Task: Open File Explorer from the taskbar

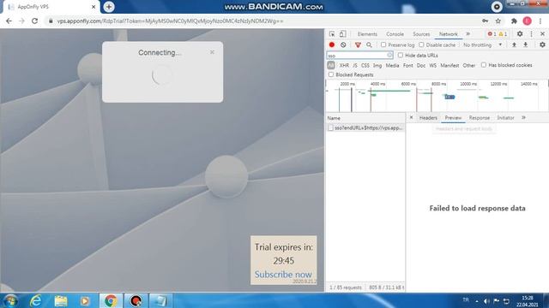Action: [x=61, y=300]
